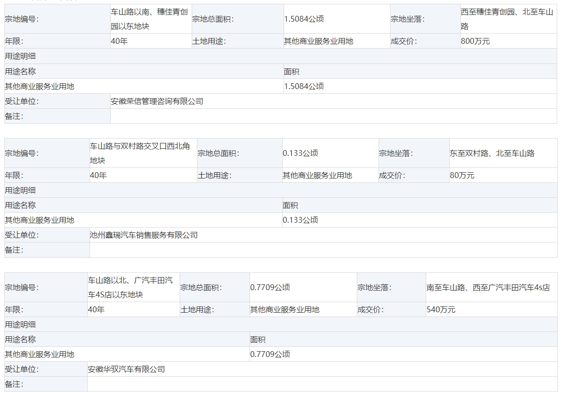
Task: Click location text 东至双村路、北至车山路
Action: [492, 153]
